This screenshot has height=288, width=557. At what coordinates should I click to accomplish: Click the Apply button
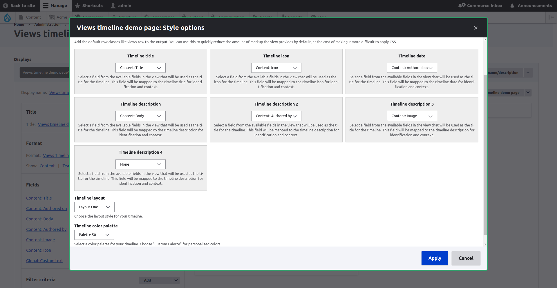click(x=435, y=258)
